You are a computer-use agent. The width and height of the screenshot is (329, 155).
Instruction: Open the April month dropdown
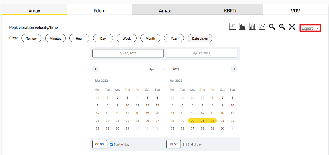click(157, 69)
